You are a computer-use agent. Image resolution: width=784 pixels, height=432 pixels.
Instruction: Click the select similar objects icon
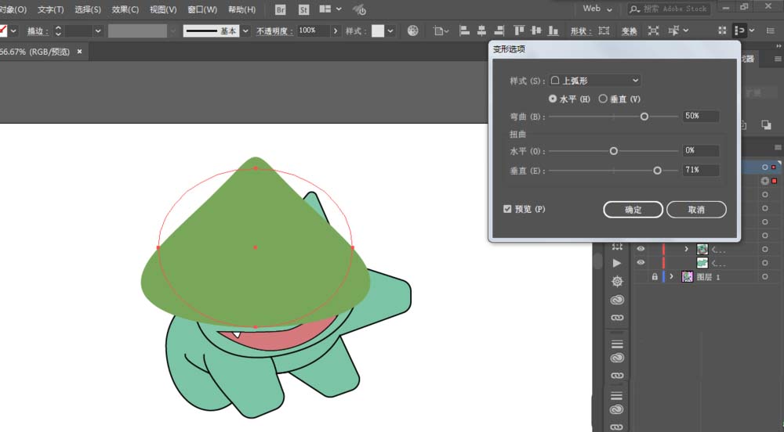[673, 31]
